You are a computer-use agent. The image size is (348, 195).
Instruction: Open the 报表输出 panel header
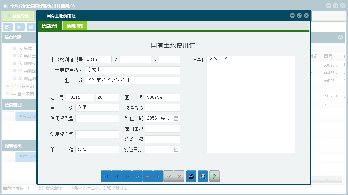(19, 146)
